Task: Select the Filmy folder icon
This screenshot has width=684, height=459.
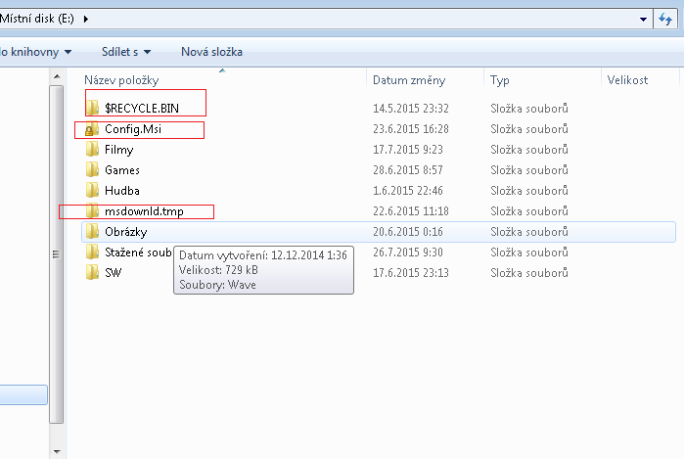Action: pos(92,150)
